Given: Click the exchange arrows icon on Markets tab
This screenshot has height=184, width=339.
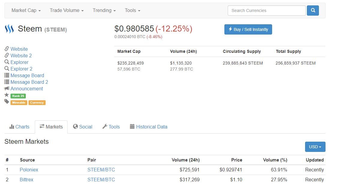Looking at the screenshot, I should [x=42, y=126].
